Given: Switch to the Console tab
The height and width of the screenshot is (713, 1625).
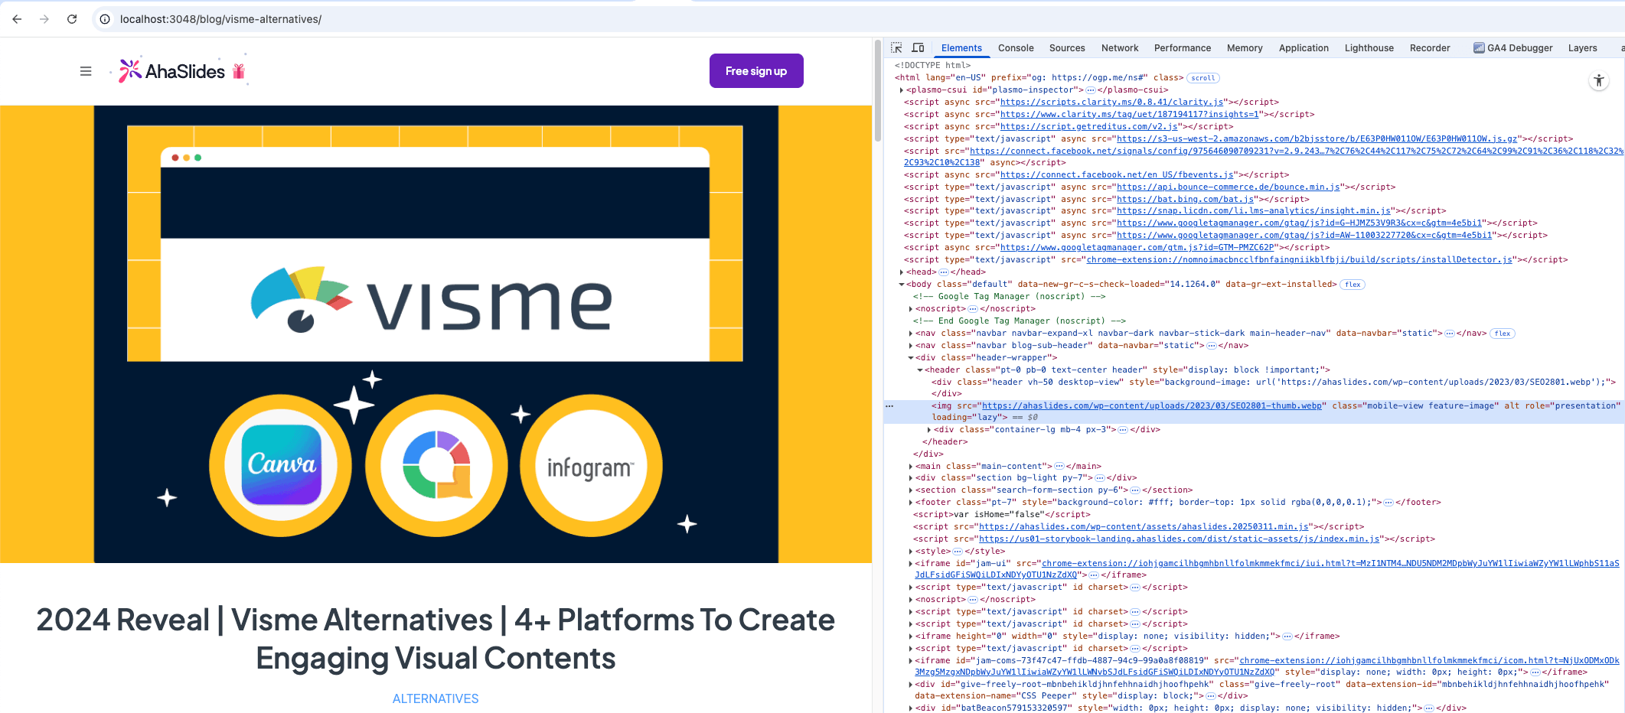Looking at the screenshot, I should pyautogui.click(x=1016, y=47).
